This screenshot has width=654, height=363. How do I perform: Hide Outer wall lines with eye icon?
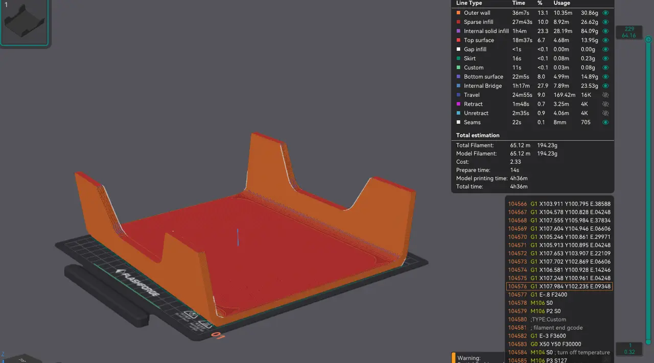(x=606, y=13)
